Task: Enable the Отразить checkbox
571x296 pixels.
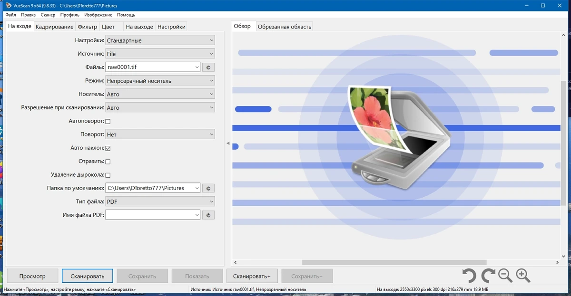Action: click(108, 162)
